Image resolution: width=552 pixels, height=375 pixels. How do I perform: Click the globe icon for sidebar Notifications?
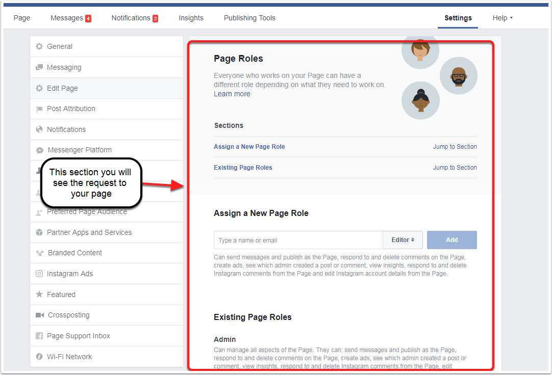click(x=39, y=129)
